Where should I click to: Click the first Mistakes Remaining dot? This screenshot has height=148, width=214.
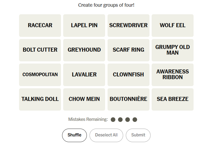pyautogui.click(x=113, y=119)
